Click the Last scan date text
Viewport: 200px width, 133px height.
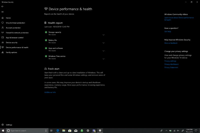[x=57, y=27]
